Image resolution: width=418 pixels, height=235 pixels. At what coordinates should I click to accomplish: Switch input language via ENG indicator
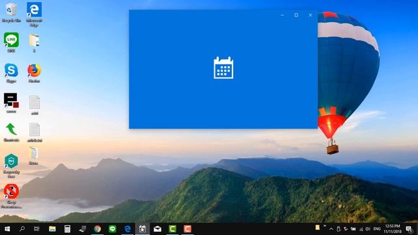[x=377, y=229]
